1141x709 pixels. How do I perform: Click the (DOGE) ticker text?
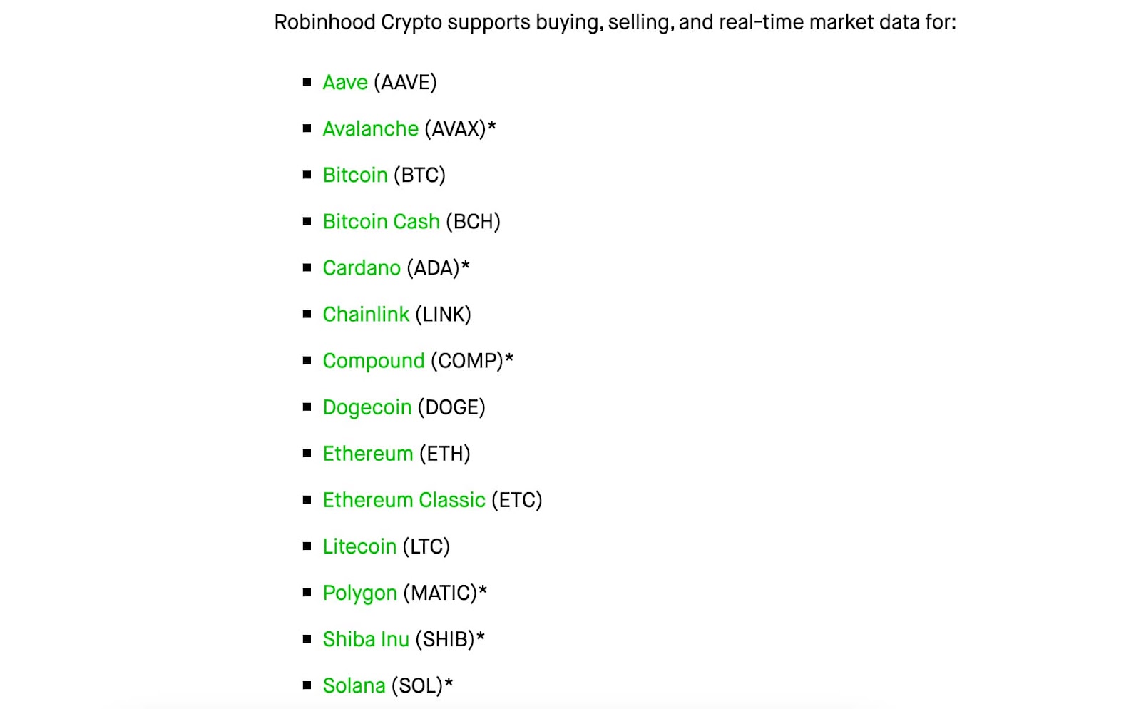(451, 407)
